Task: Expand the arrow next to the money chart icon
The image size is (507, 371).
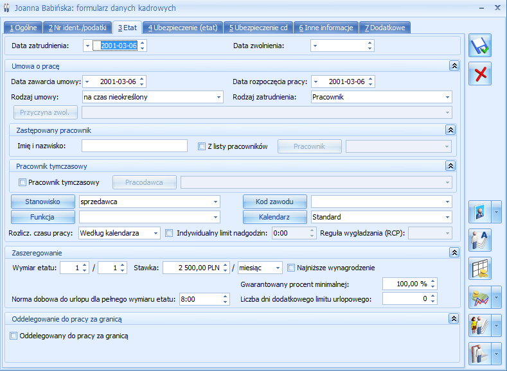Action: pyautogui.click(x=496, y=297)
